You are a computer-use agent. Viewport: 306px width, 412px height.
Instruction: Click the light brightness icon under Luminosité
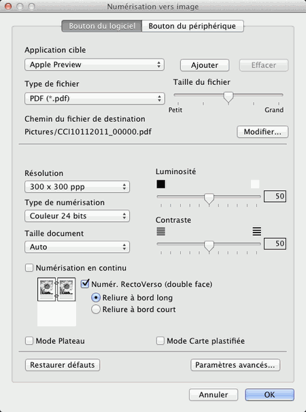255,184
